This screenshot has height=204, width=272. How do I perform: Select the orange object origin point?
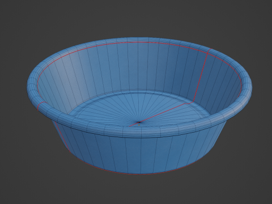tap(139, 125)
